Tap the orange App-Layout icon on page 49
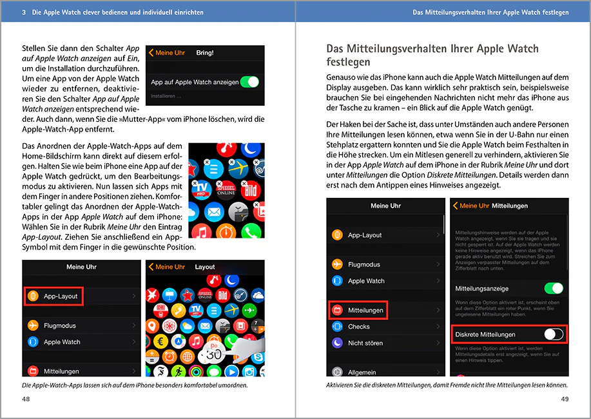591x419 pixels. click(337, 235)
